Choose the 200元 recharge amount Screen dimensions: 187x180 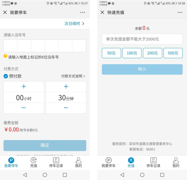[153, 53]
